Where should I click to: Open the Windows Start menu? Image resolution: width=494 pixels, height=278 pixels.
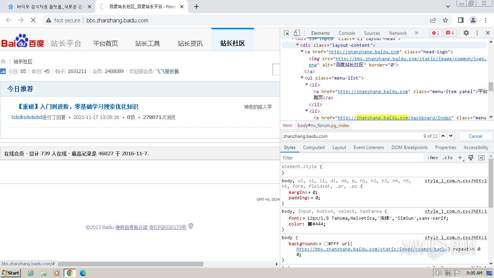tap(11, 273)
